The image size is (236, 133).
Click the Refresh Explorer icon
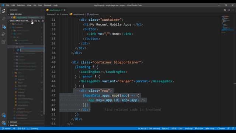click(39, 21)
